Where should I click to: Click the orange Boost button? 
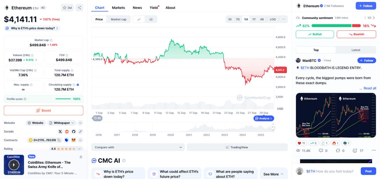(43, 110)
